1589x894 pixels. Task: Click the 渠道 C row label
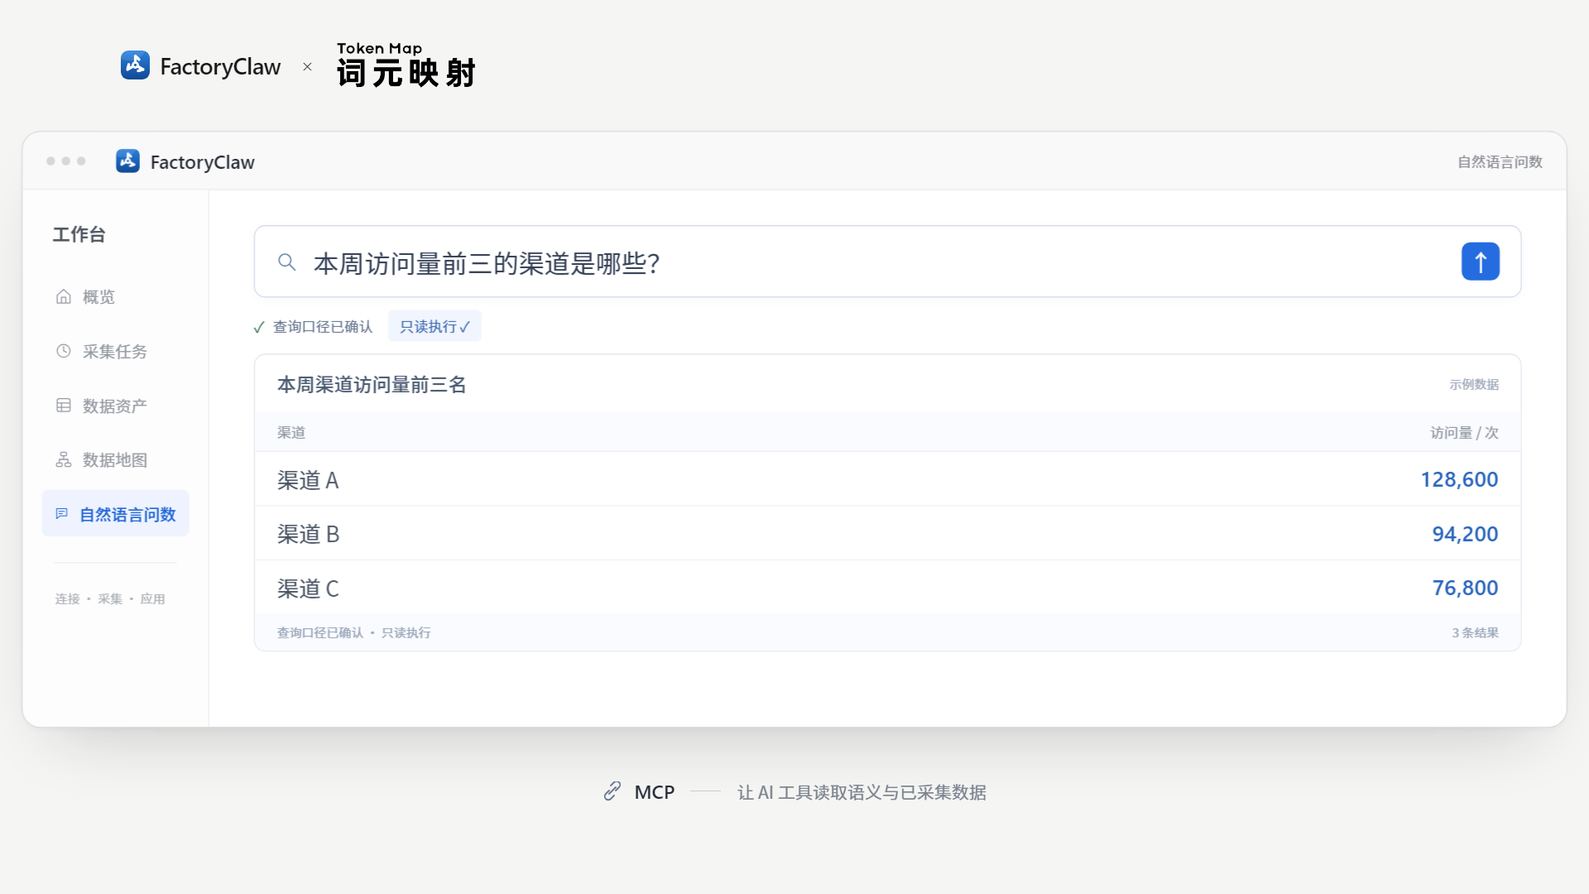coord(308,589)
